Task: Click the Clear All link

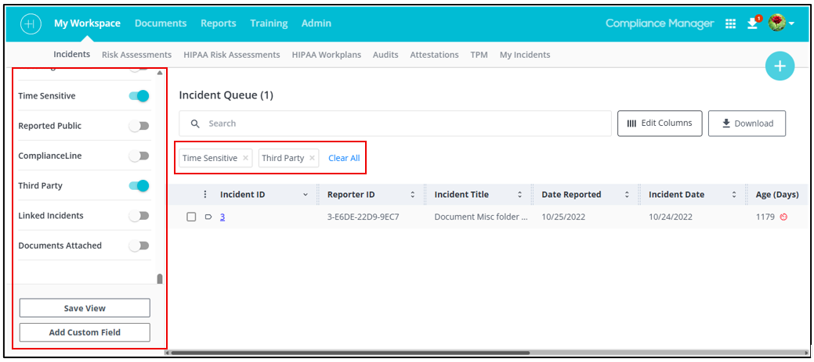Action: click(x=344, y=159)
